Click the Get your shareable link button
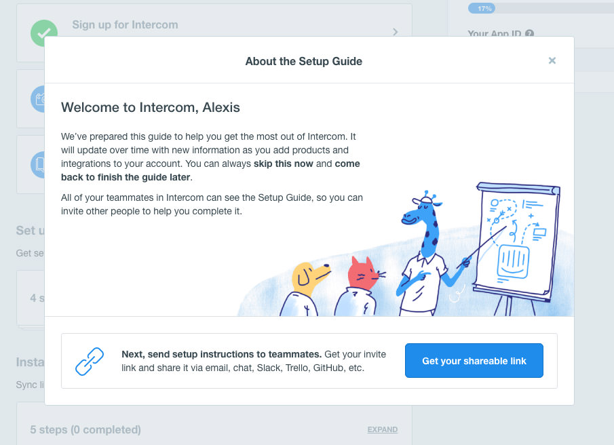 474,361
